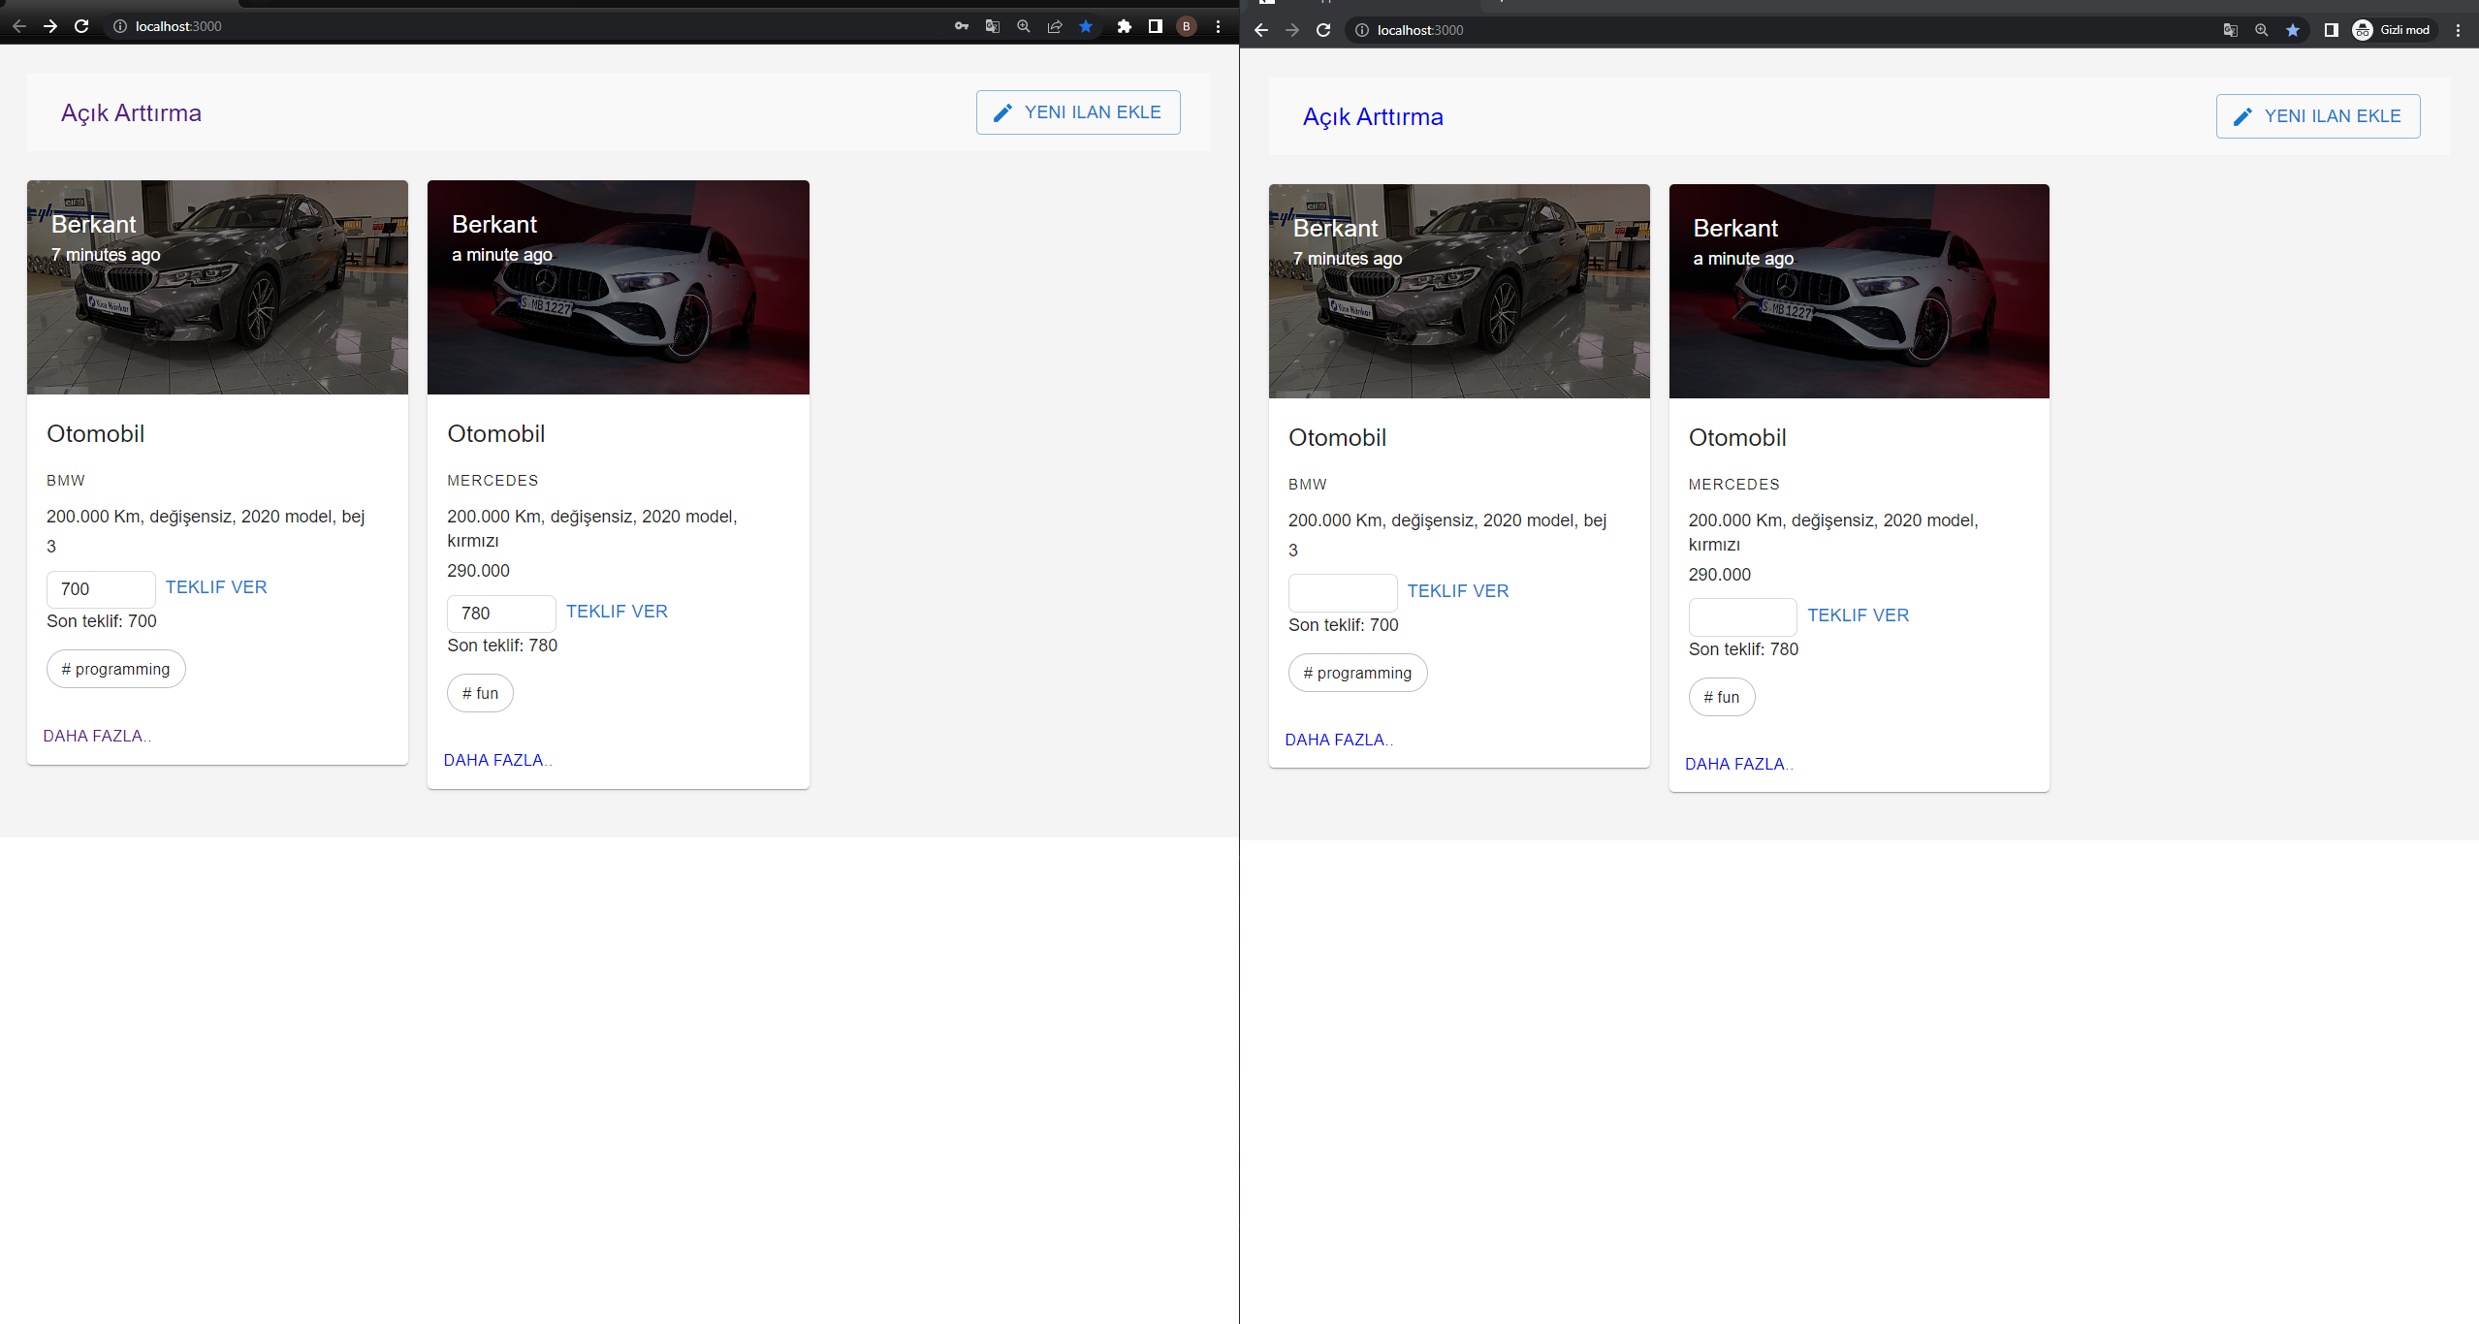Click profile avatar B in left browser

tap(1185, 26)
